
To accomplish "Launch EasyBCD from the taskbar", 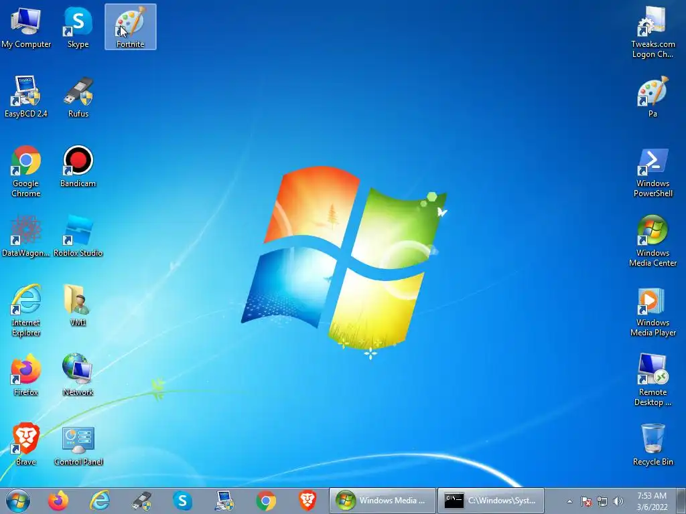I will (x=224, y=501).
